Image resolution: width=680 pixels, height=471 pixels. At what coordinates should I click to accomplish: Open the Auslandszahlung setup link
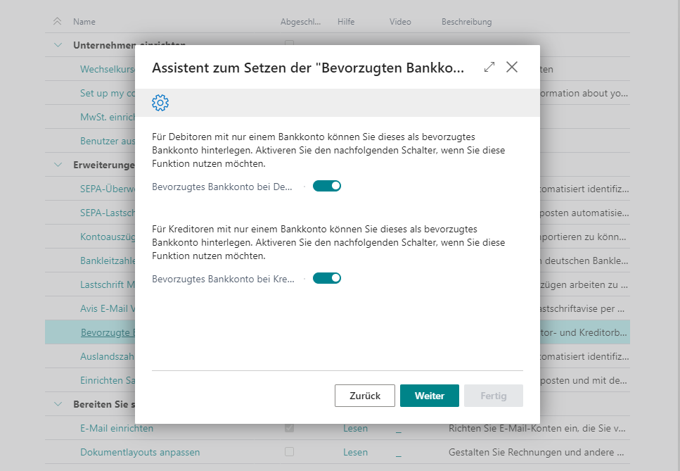coord(108,356)
